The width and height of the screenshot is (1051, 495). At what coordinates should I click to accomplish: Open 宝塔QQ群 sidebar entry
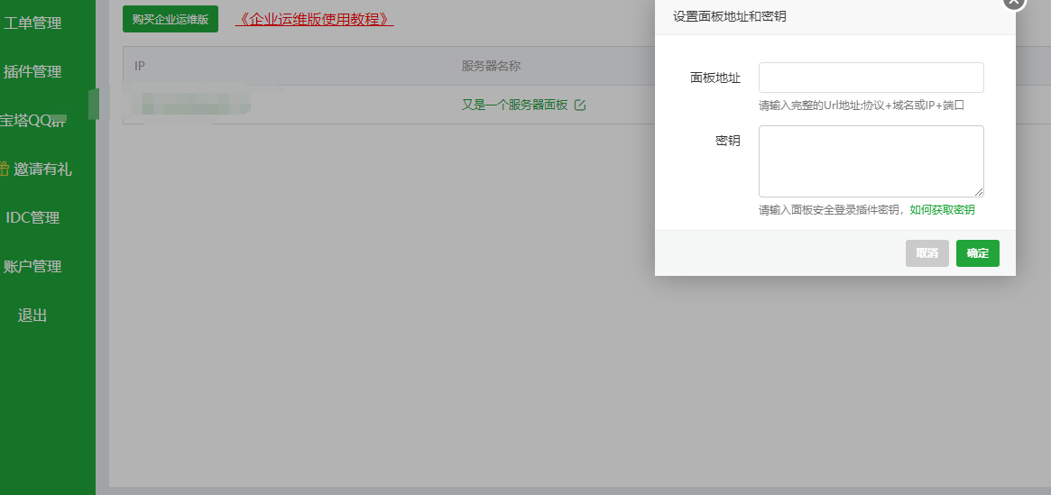click(x=32, y=121)
